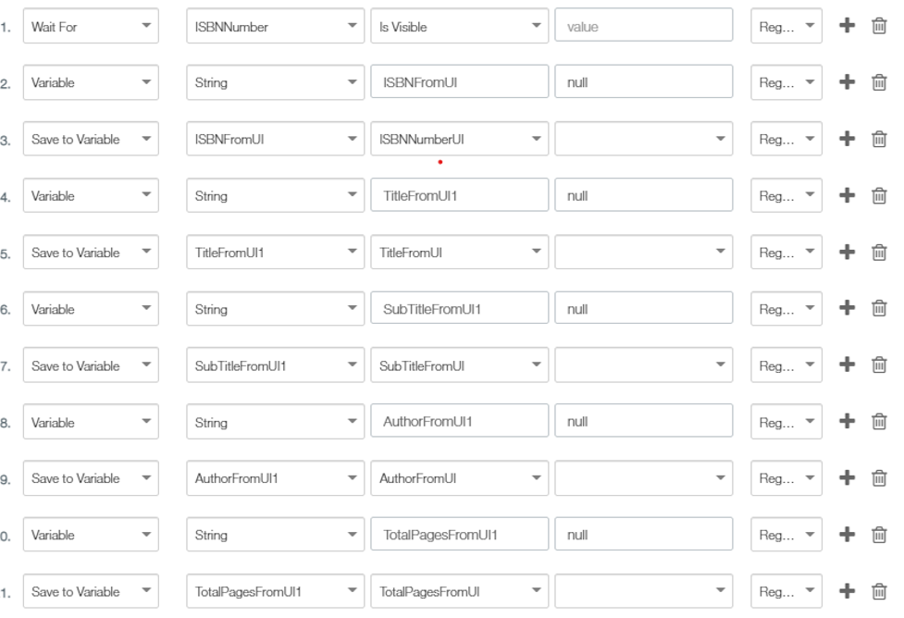Delete the ISBNFromUI variable row
Viewport: 904px width, 618px height.
click(879, 82)
